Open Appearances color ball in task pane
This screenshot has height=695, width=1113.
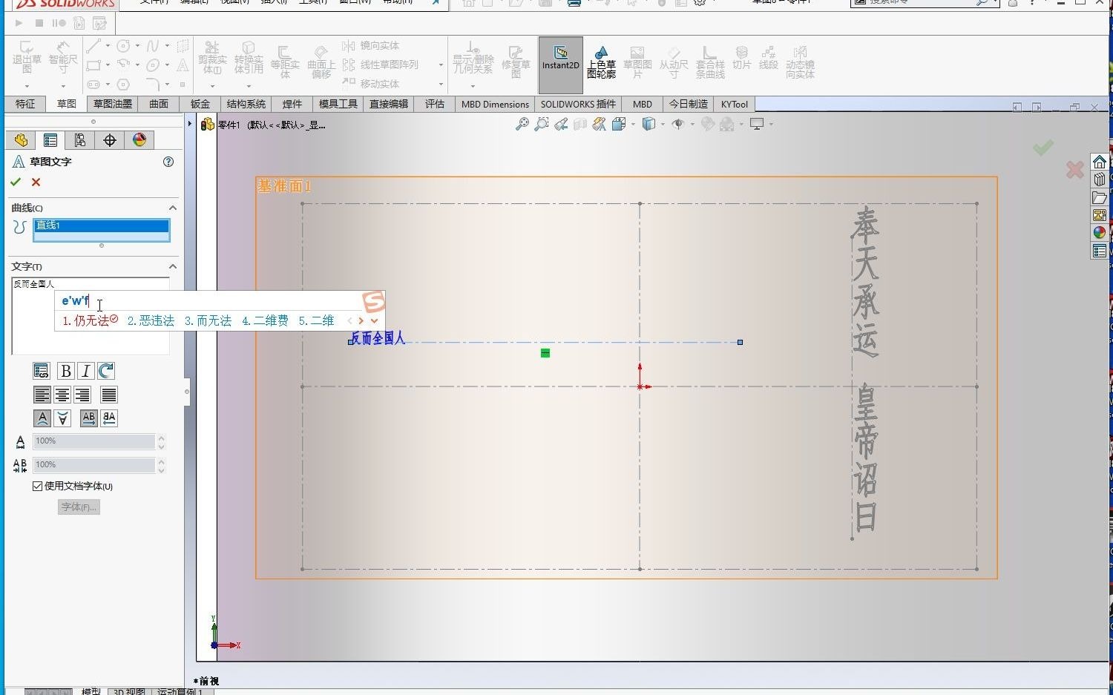click(1100, 233)
